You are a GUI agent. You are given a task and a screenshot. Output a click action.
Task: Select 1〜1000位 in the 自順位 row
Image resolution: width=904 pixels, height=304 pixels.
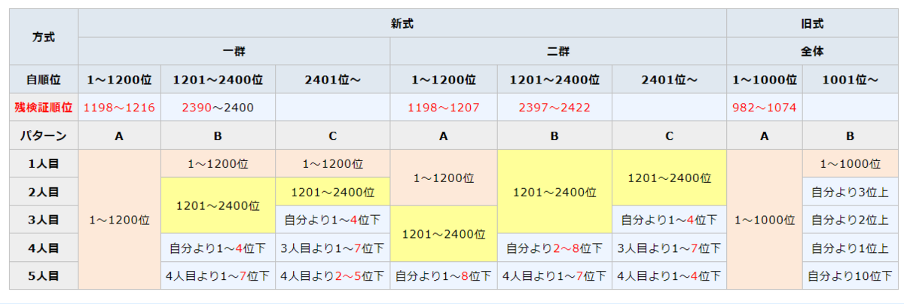(x=765, y=79)
